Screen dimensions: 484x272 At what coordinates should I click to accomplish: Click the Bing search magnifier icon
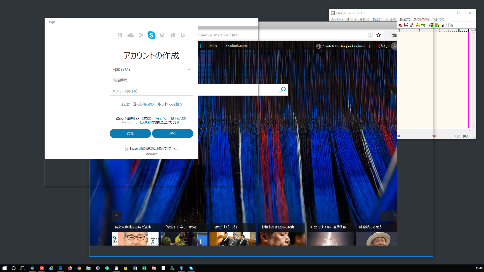(x=282, y=90)
